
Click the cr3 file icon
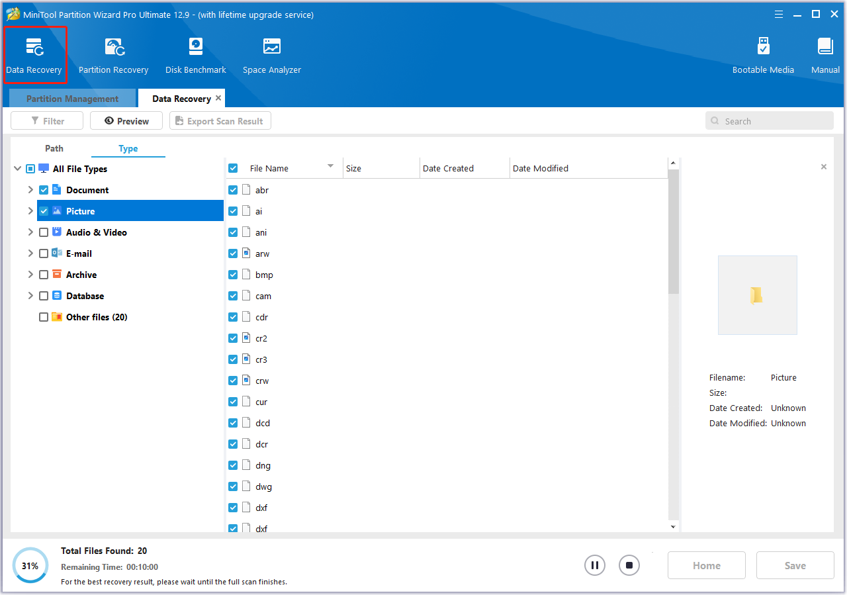(246, 359)
